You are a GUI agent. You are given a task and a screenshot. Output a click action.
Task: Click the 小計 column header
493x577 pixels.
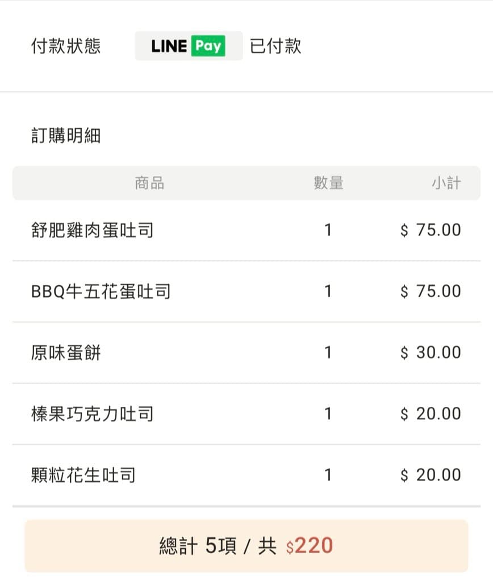(446, 183)
